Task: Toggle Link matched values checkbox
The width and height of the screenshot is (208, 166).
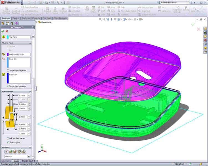Action: click(8, 138)
